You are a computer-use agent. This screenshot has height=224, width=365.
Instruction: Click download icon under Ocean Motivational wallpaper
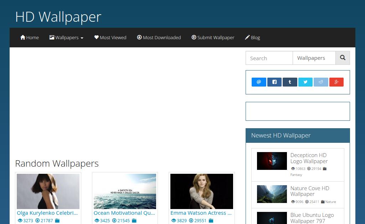pyautogui.click(x=114, y=220)
